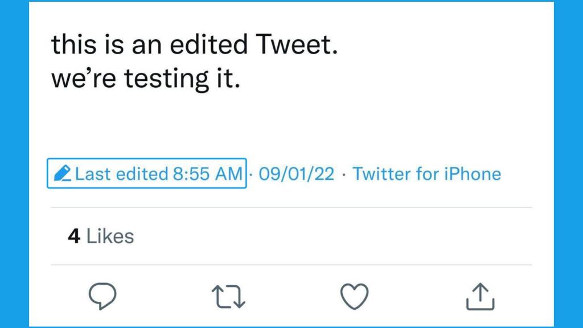Click the reply speech bubble icon
Viewport: 583px width, 328px height.
pyautogui.click(x=102, y=297)
